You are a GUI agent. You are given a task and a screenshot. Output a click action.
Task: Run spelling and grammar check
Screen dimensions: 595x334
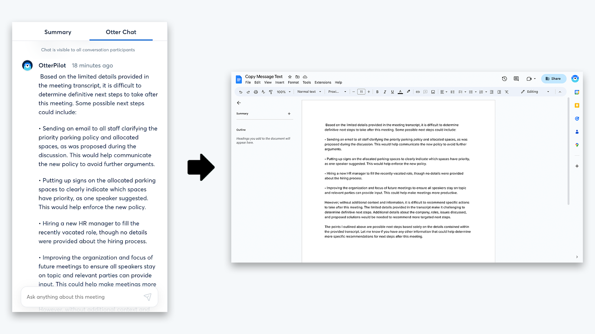pyautogui.click(x=263, y=92)
